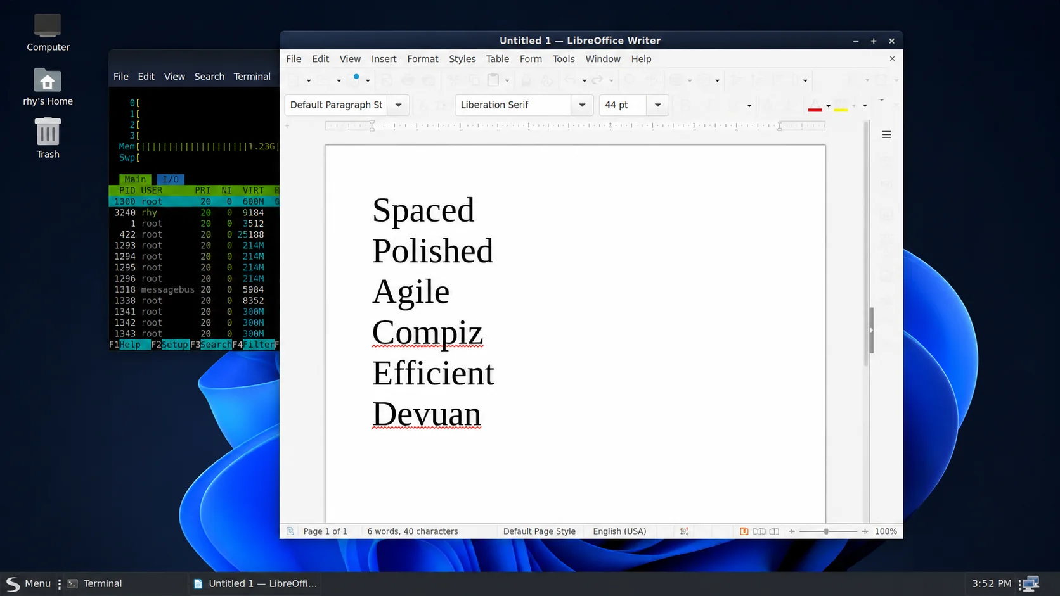
Task: Click inside the font name field
Action: (x=513, y=105)
